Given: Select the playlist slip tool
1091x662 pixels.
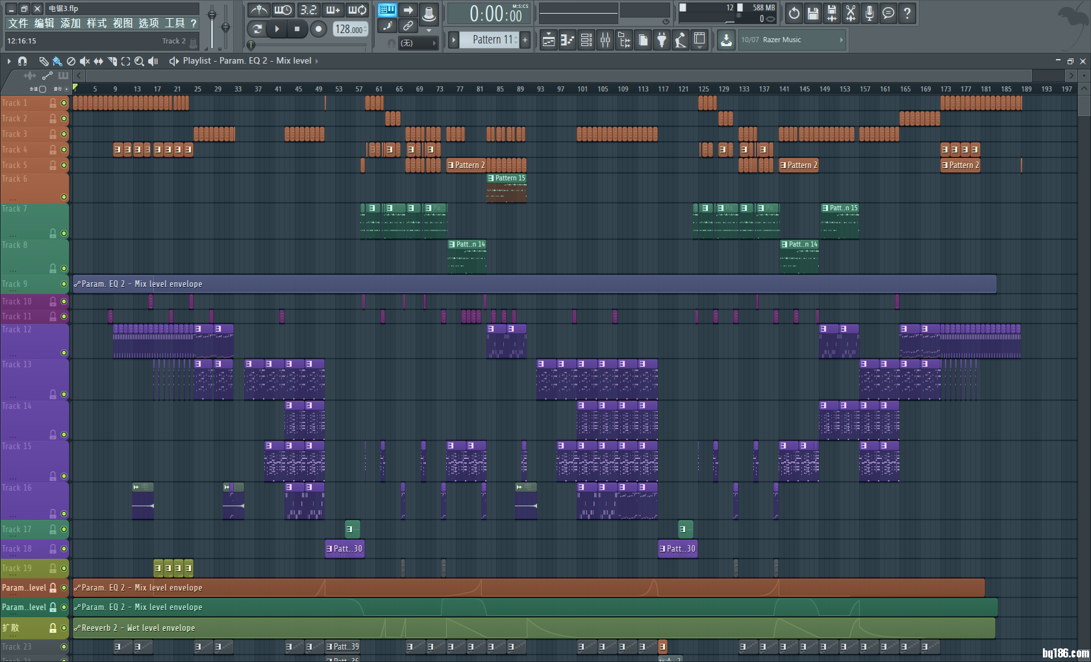Looking at the screenshot, I should click(x=98, y=61).
